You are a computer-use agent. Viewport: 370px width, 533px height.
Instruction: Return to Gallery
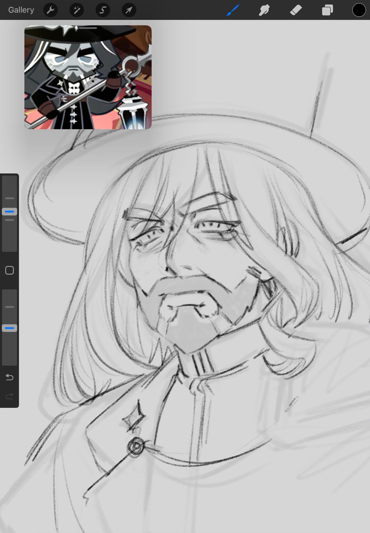coord(21,10)
